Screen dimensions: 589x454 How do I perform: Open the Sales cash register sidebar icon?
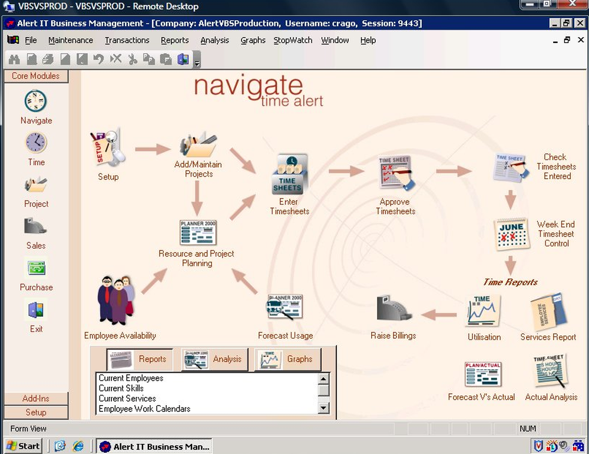tap(35, 226)
